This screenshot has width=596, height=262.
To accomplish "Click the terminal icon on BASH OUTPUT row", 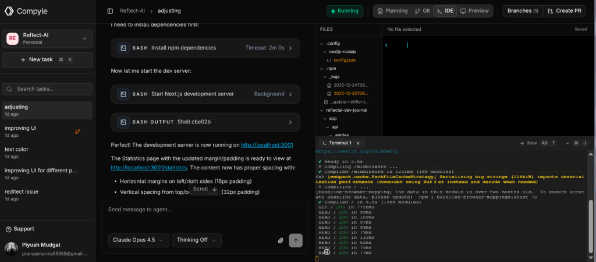I will pyautogui.click(x=123, y=122).
